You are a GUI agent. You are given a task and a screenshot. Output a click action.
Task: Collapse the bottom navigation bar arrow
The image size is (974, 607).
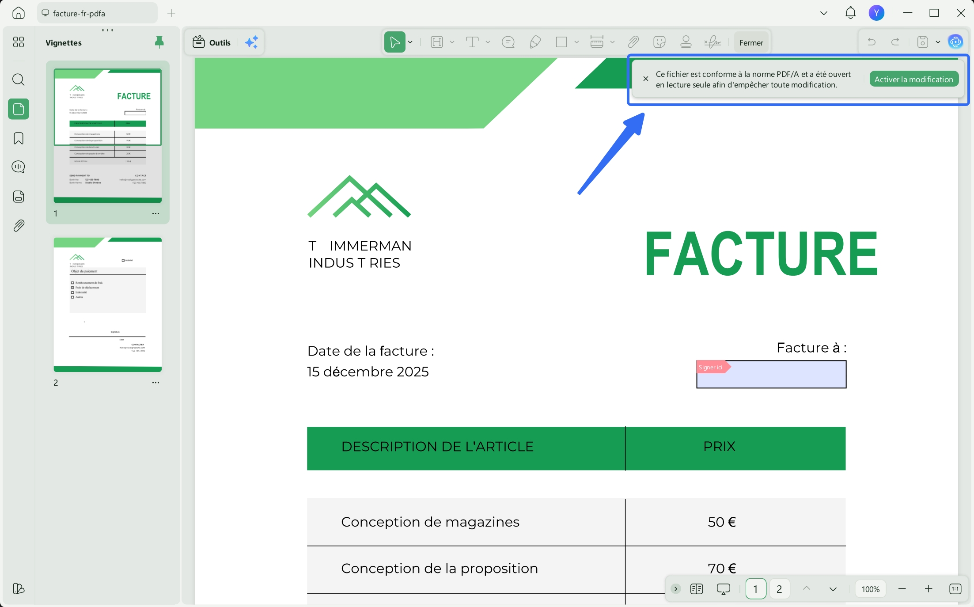675,588
